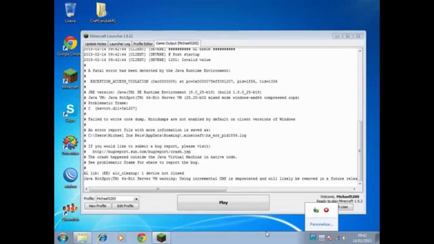Click the Personalizar... link in tray popup

click(321, 224)
